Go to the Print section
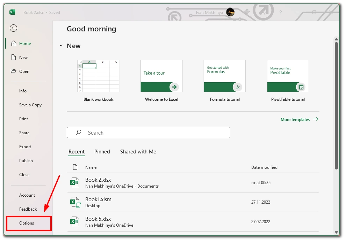The image size is (346, 242). click(24, 119)
